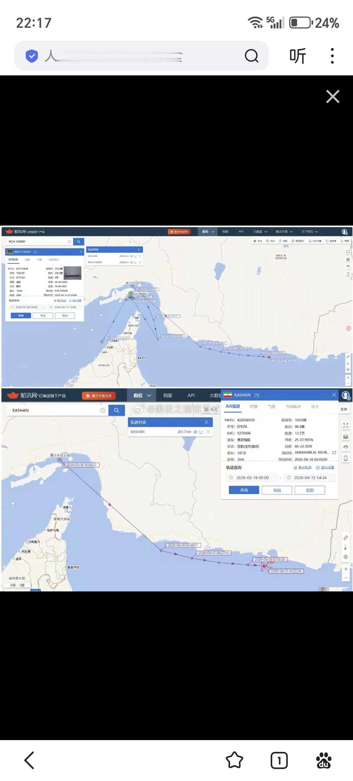Go back with the bottom back arrow
Image resolution: width=353 pixels, height=781 pixels.
(29, 760)
